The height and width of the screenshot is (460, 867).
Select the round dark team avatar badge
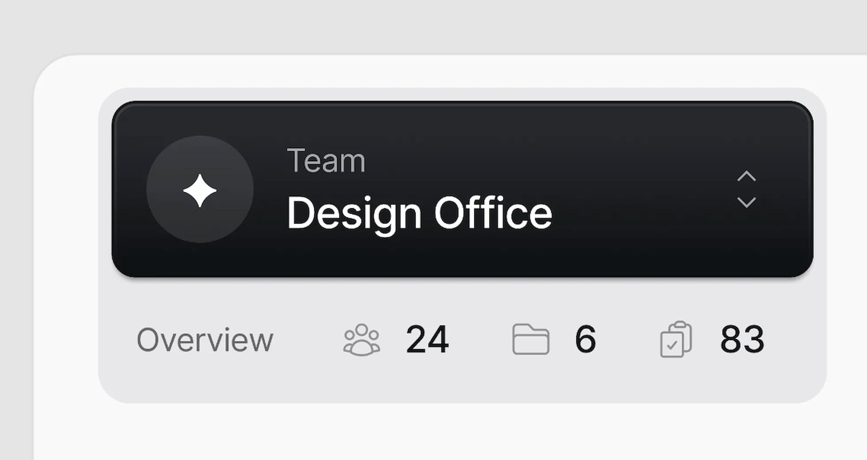pyautogui.click(x=200, y=189)
